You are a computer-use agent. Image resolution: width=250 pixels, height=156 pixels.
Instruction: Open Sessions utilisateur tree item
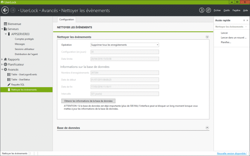(x=25, y=49)
